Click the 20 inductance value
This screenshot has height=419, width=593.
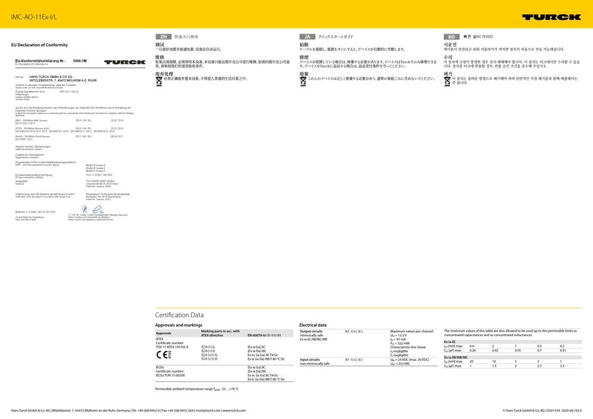[x=471, y=362]
